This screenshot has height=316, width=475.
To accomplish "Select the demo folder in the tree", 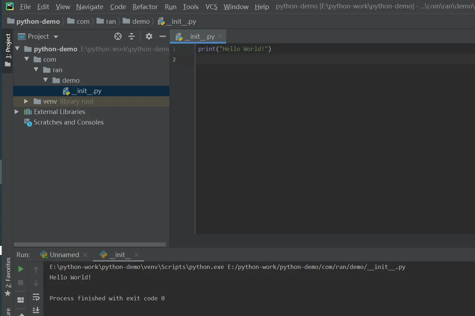I will [x=91, y=80].
